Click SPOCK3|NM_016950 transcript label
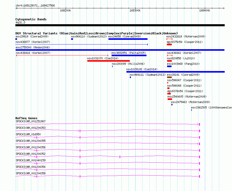Viewport: 232px width, 191px height. 28,135
